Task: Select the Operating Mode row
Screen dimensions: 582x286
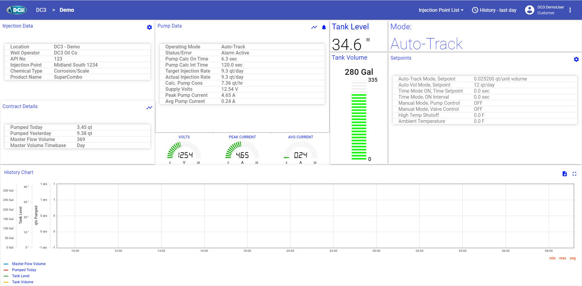Action: (x=242, y=47)
